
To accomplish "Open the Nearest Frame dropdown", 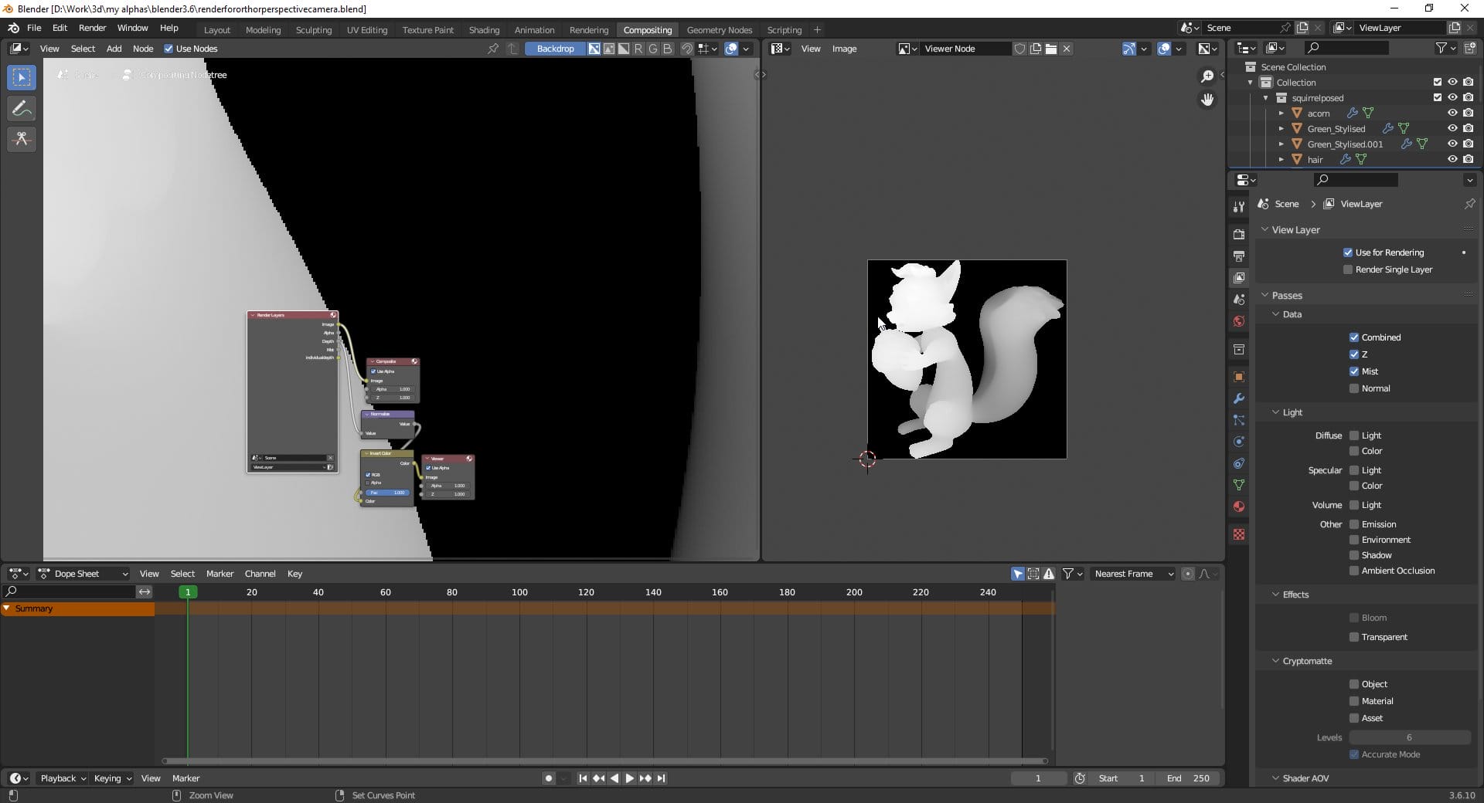I will point(1132,574).
